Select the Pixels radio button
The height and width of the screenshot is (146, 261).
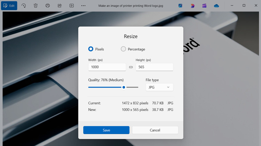click(91, 49)
